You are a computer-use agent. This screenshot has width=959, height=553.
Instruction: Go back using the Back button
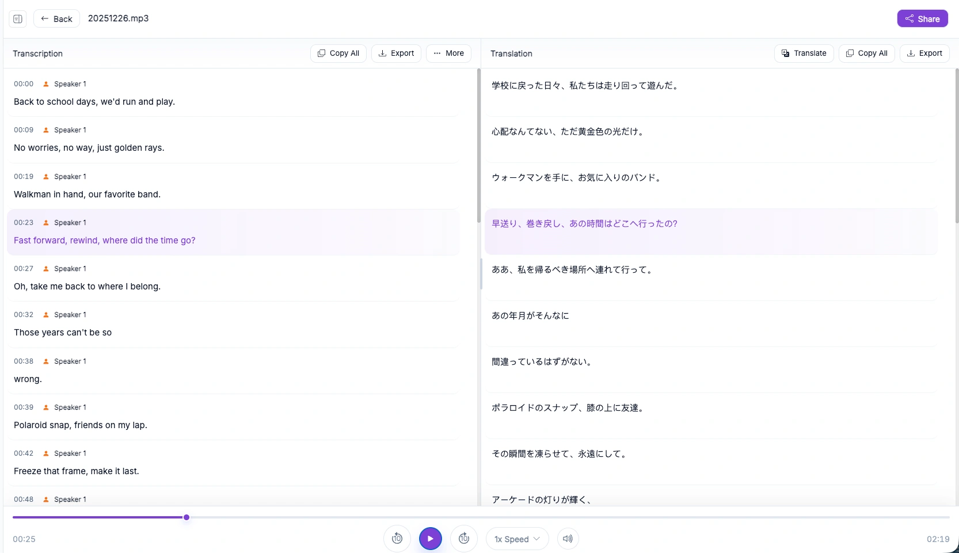pos(56,19)
